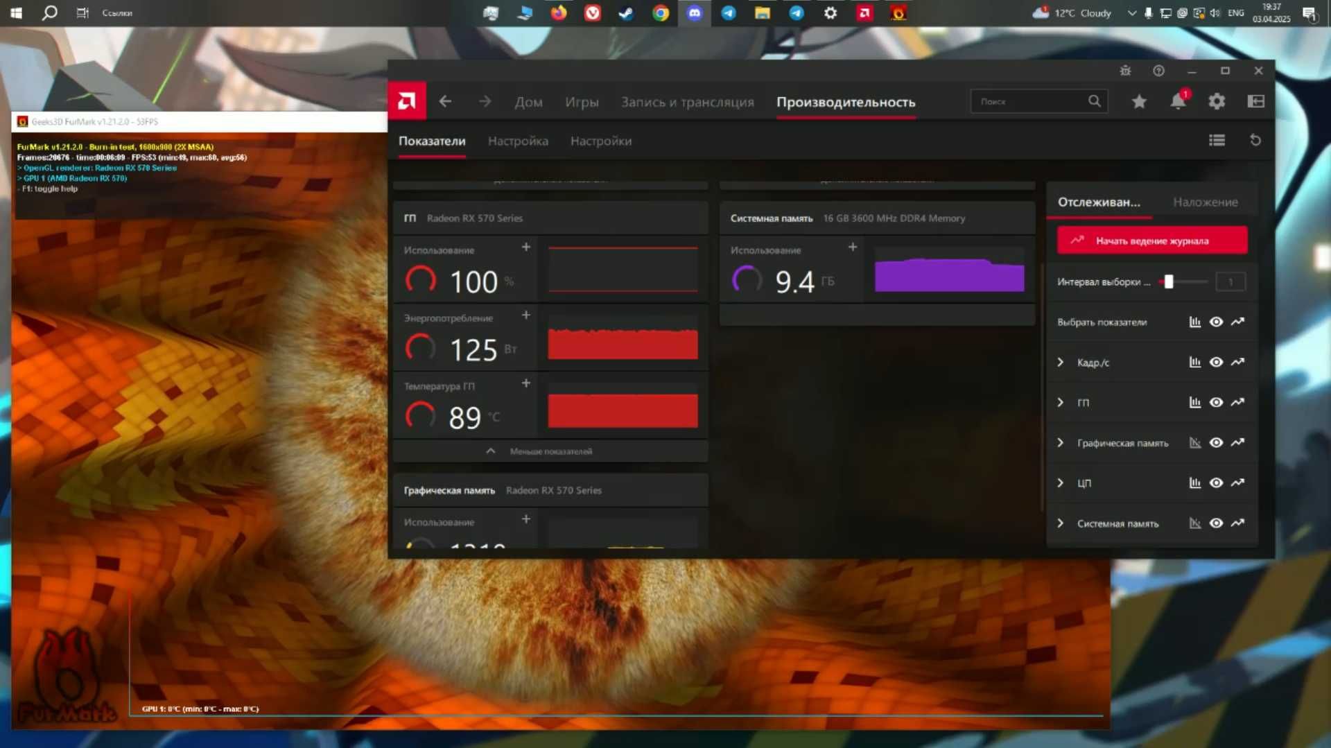The width and height of the screenshot is (1331, 748).
Task: Add power consumption metric with plus
Action: click(526, 315)
